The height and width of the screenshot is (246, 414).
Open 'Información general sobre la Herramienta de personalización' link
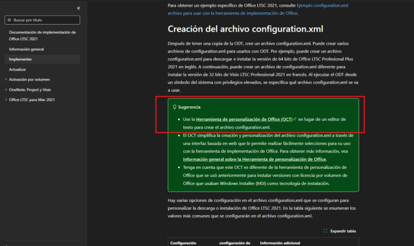254,159
